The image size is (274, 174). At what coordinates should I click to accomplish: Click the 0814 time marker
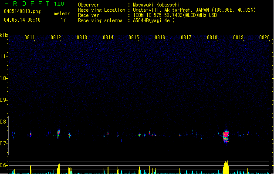pos(108,37)
